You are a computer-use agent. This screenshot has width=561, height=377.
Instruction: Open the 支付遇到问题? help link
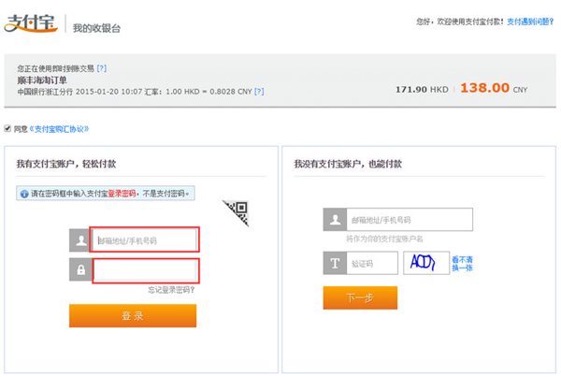[529, 20]
